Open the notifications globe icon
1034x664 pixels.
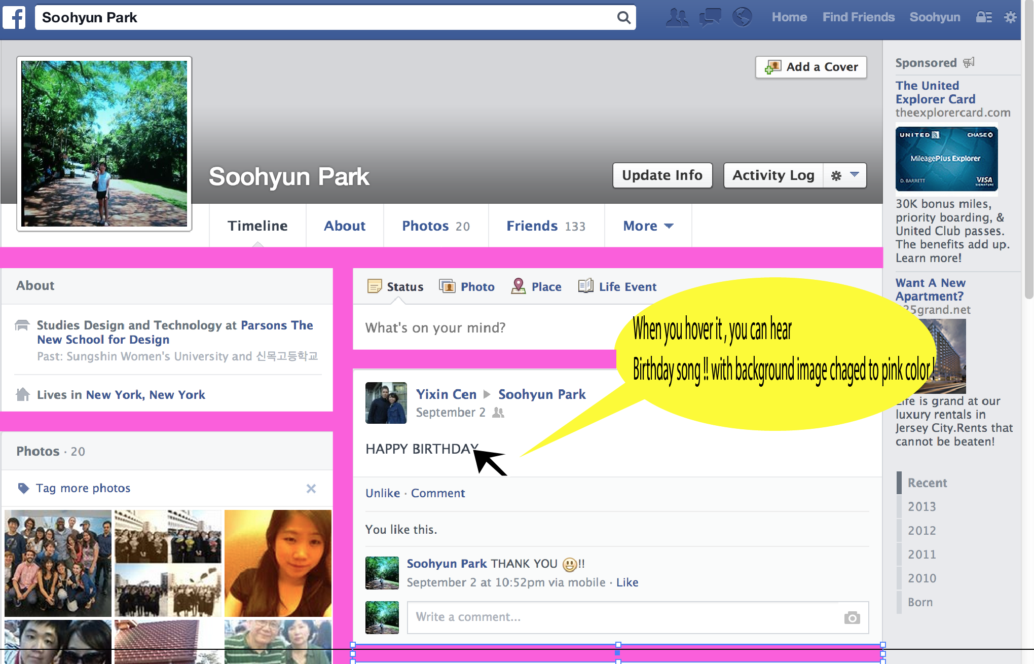click(x=742, y=17)
